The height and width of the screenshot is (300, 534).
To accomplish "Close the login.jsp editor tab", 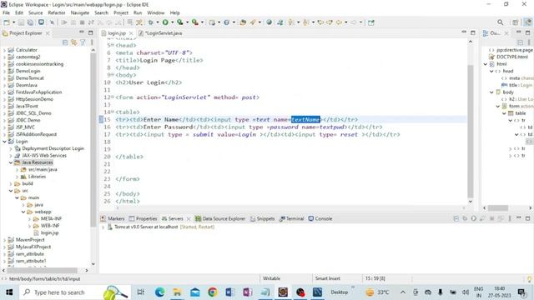I will tap(131, 33).
